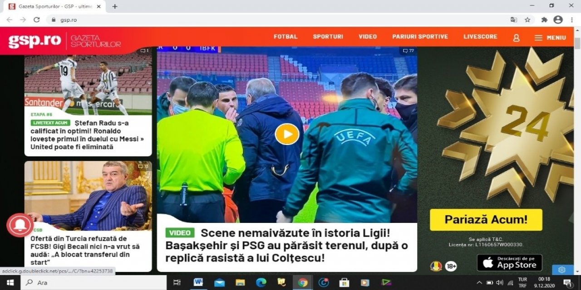
Task: Go back in browser history
Action: pyautogui.click(x=9, y=19)
